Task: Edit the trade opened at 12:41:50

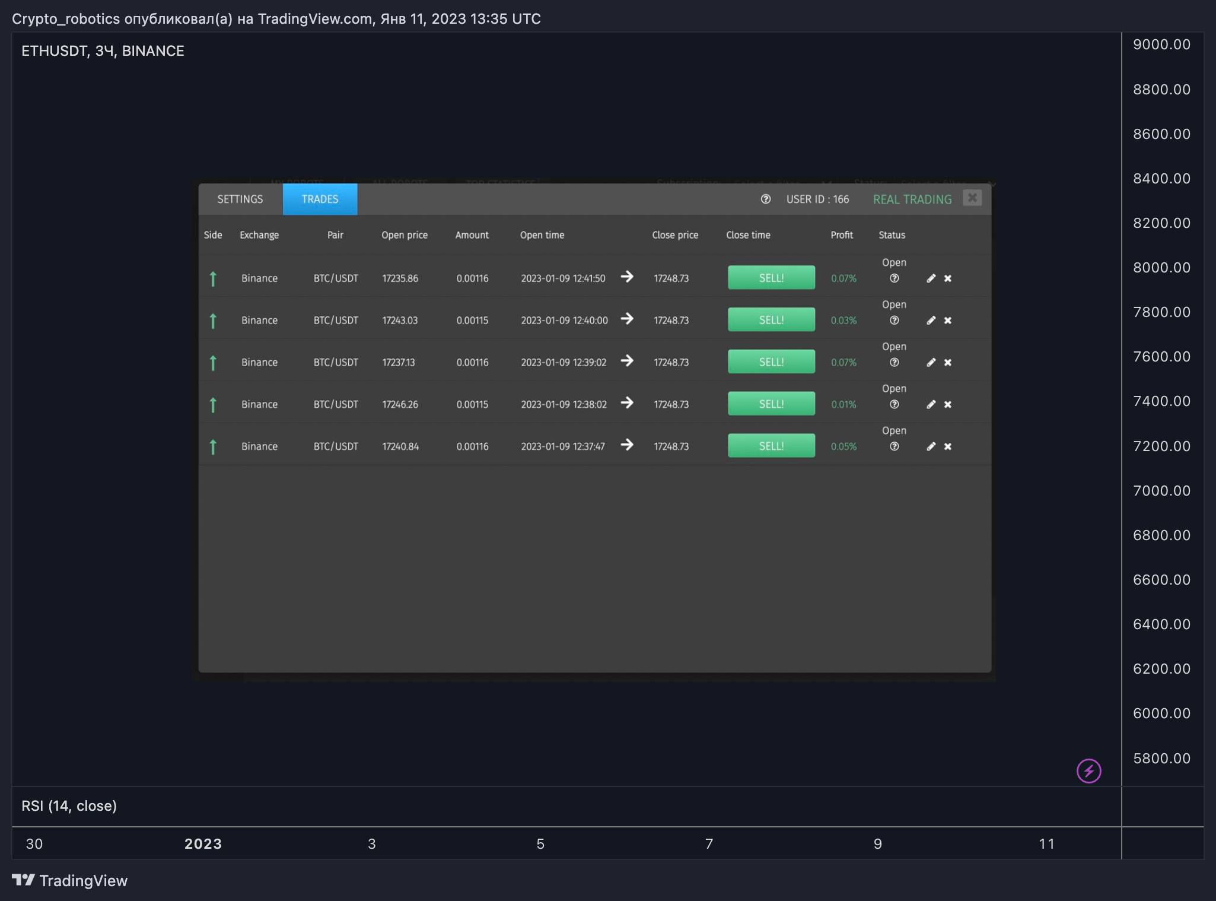Action: click(931, 278)
